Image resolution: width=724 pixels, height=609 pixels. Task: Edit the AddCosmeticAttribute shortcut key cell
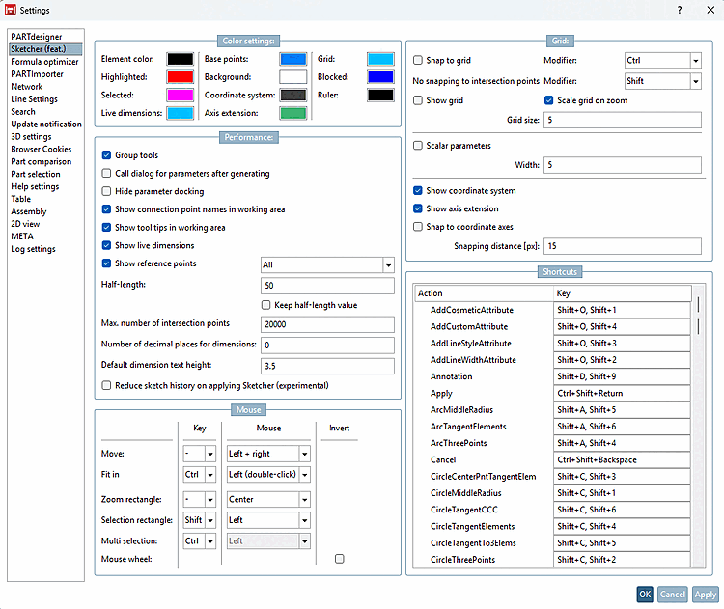[x=622, y=310]
